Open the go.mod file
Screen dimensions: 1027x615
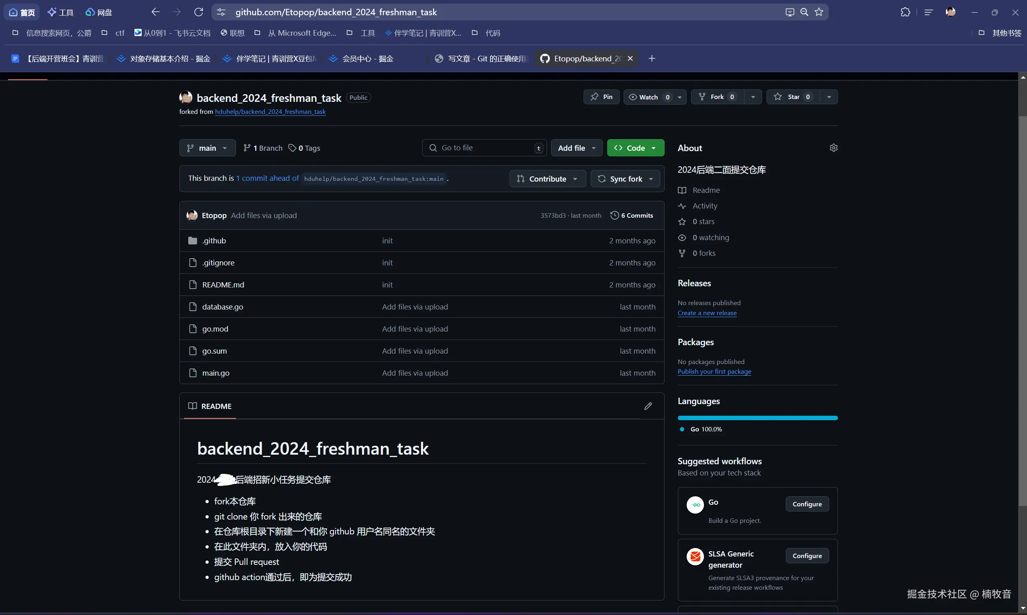[x=215, y=329]
